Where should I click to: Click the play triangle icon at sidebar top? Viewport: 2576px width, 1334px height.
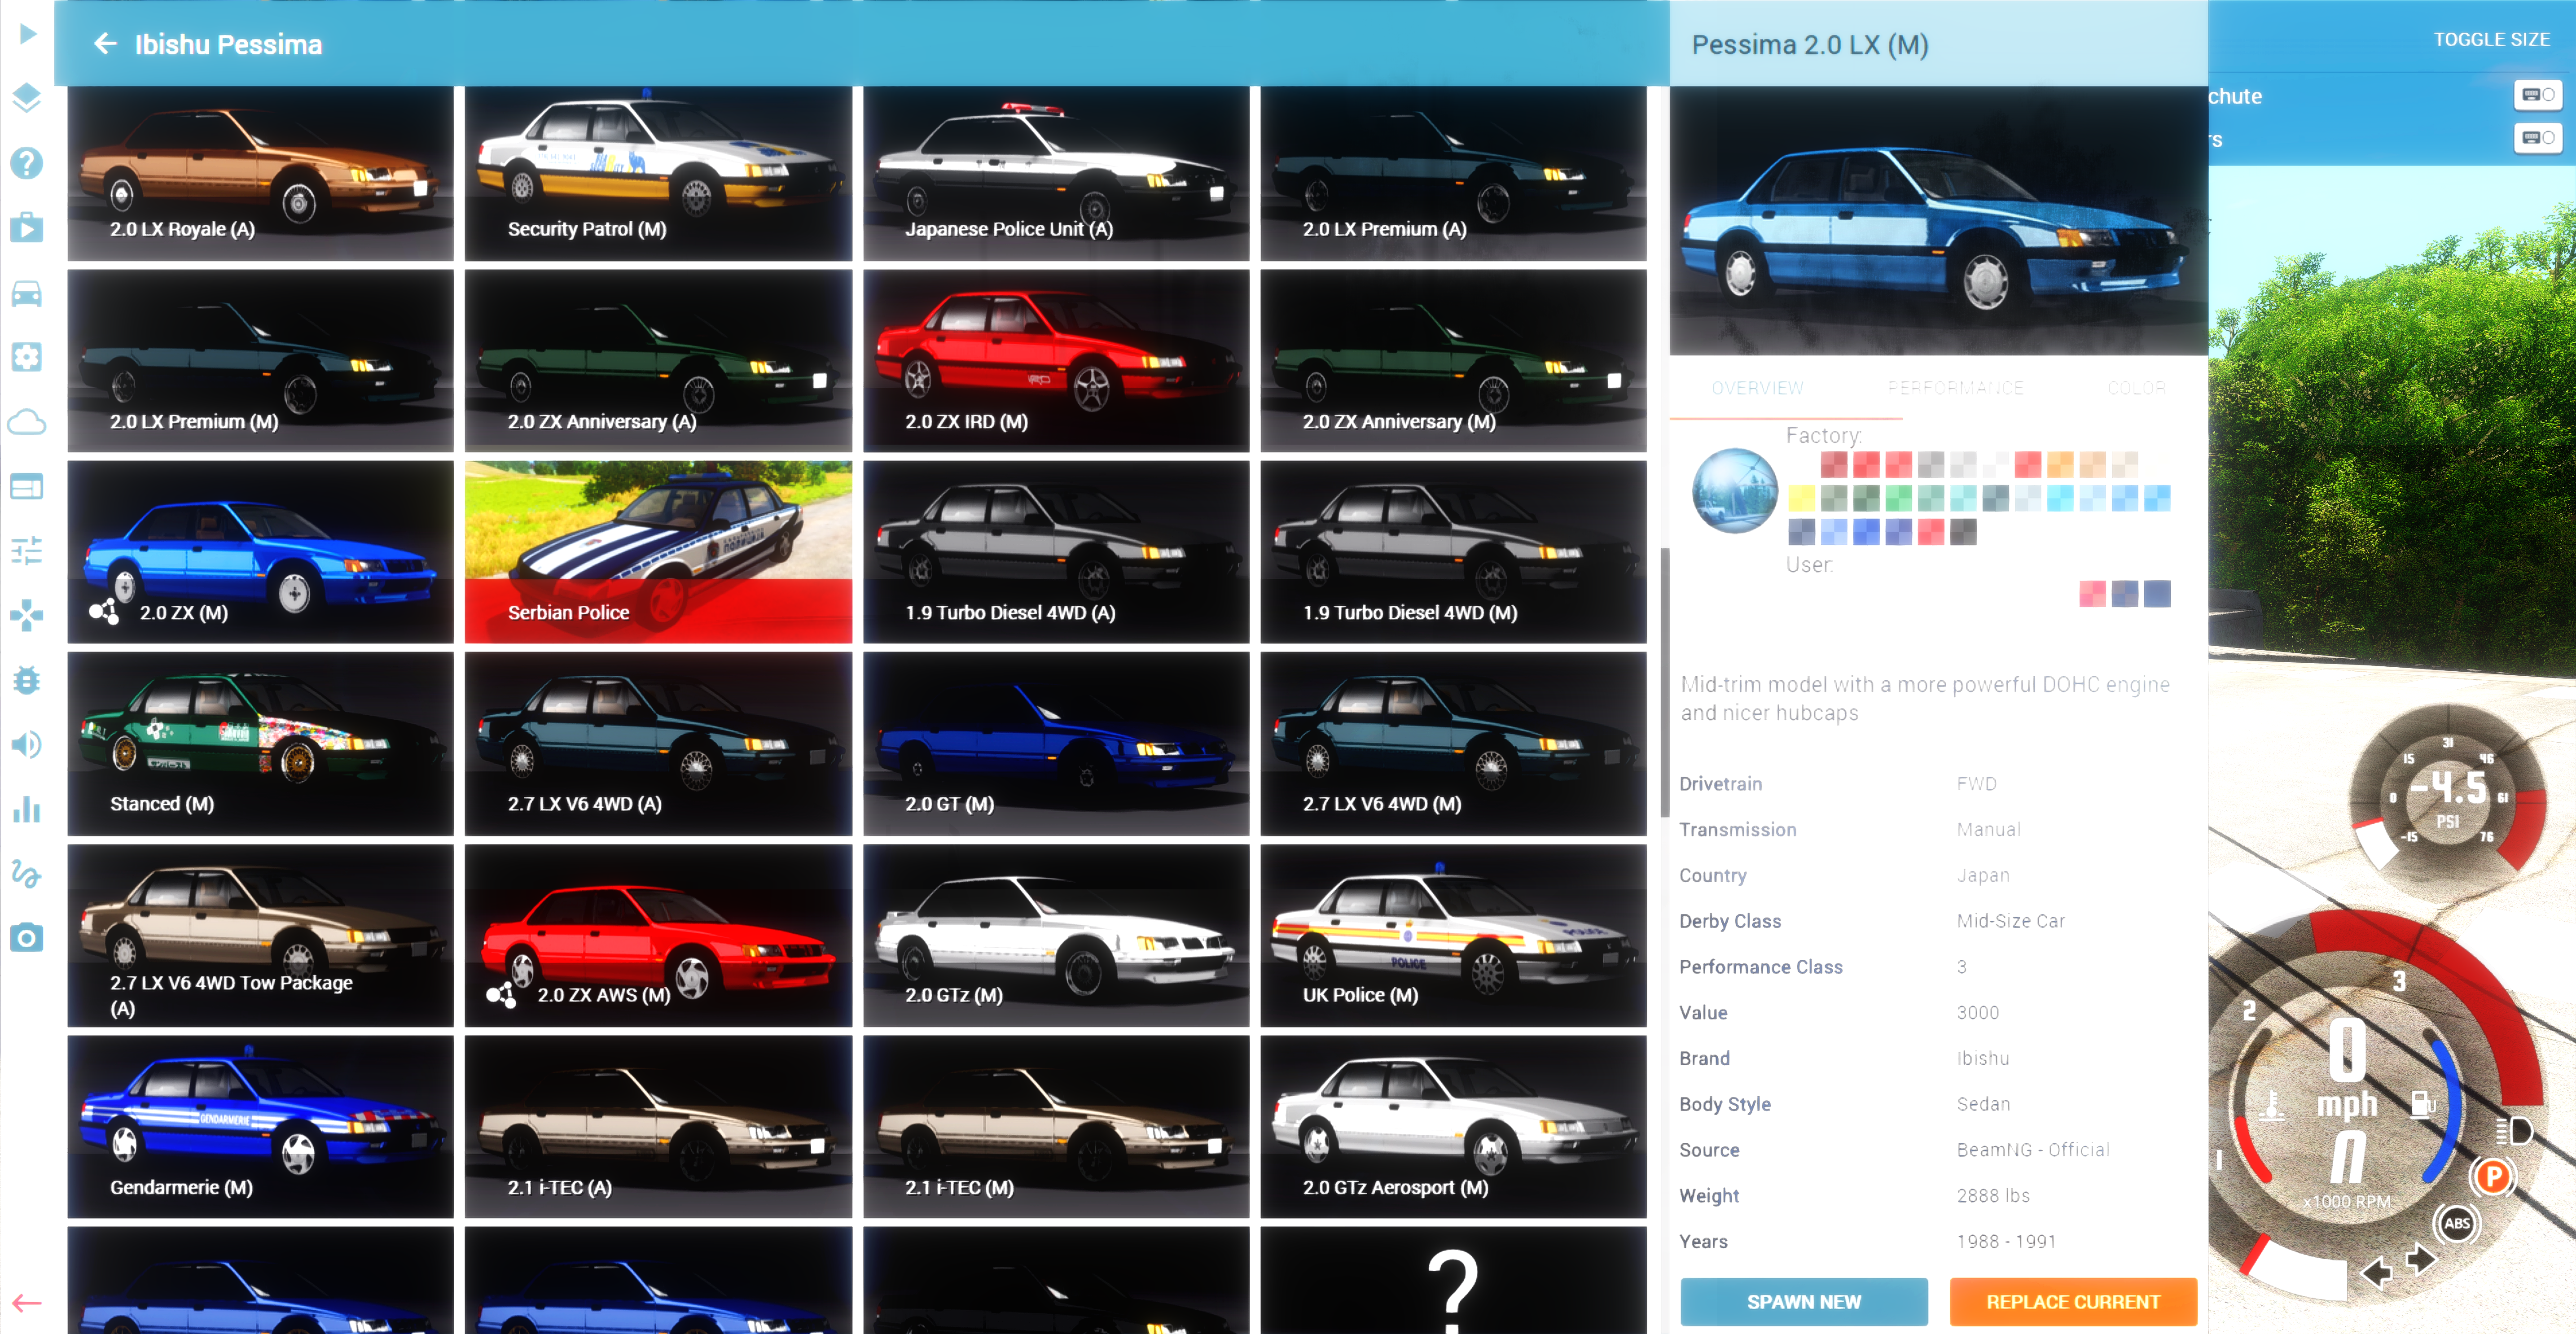28,34
